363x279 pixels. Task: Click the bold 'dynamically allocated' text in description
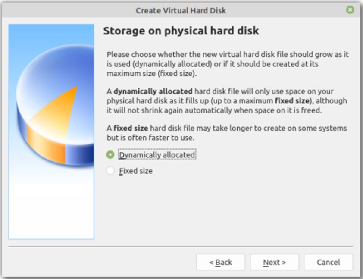point(153,91)
